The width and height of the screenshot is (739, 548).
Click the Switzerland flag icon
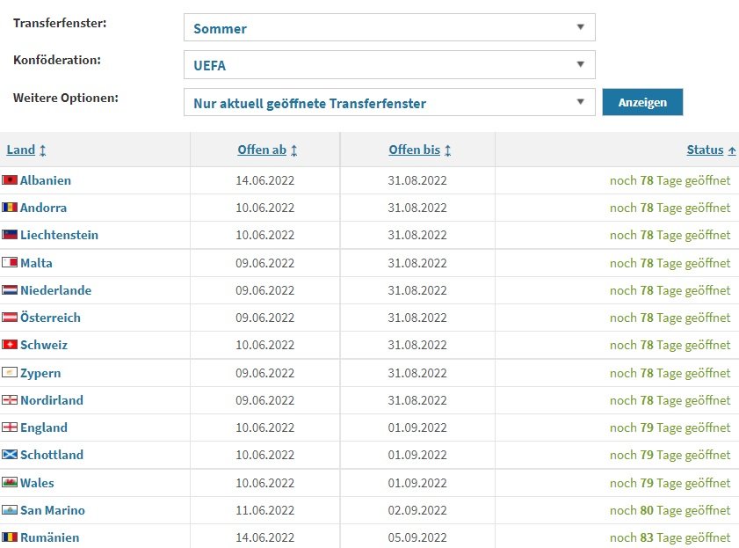(10, 345)
